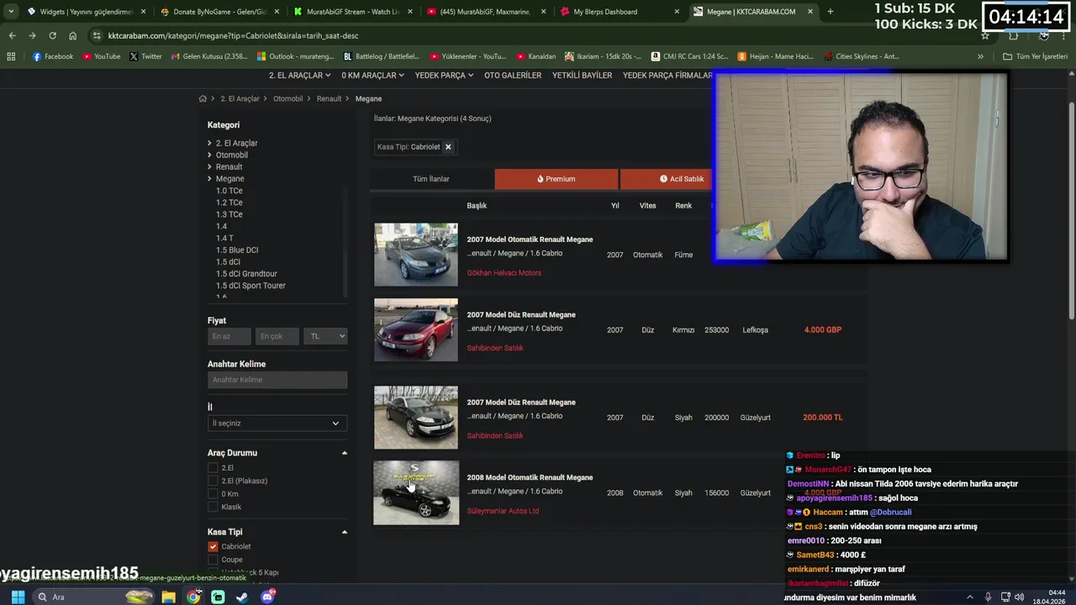The image size is (1076, 605).
Task: Open Google Chrome from the taskbar
Action: 193,597
